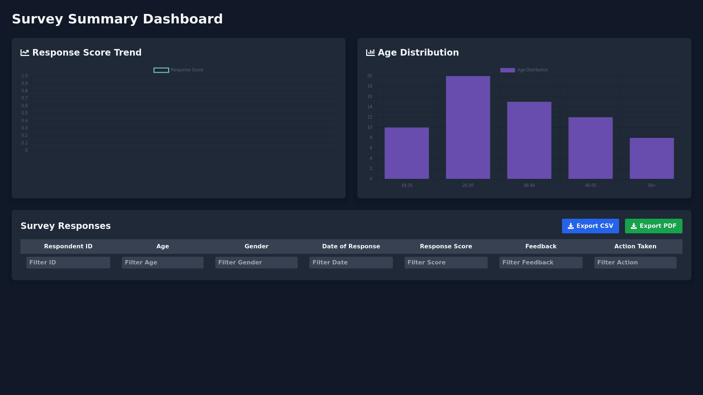This screenshot has height=395, width=703.
Task: Click the purple Age Distribution legend swatch
Action: point(507,70)
